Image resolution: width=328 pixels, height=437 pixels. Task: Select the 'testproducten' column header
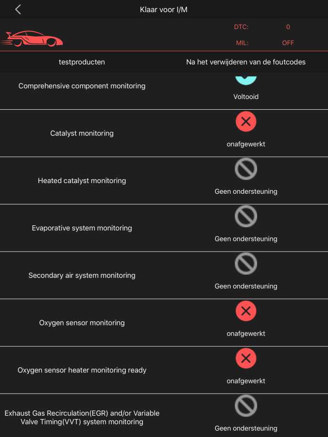[82, 62]
